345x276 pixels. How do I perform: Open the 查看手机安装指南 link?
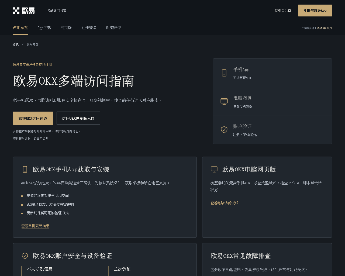click(35, 226)
